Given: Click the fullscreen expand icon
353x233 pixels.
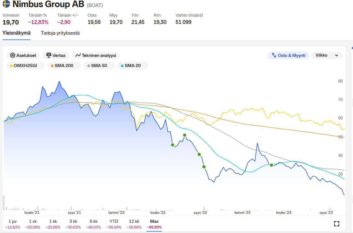Looking at the screenshot, I should tap(336, 224).
